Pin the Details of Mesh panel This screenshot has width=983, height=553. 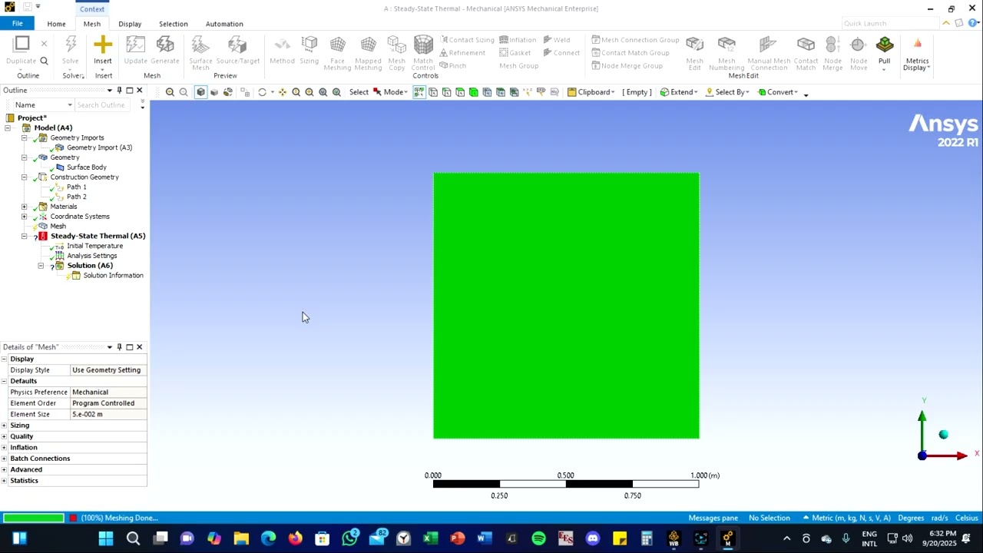pos(119,347)
